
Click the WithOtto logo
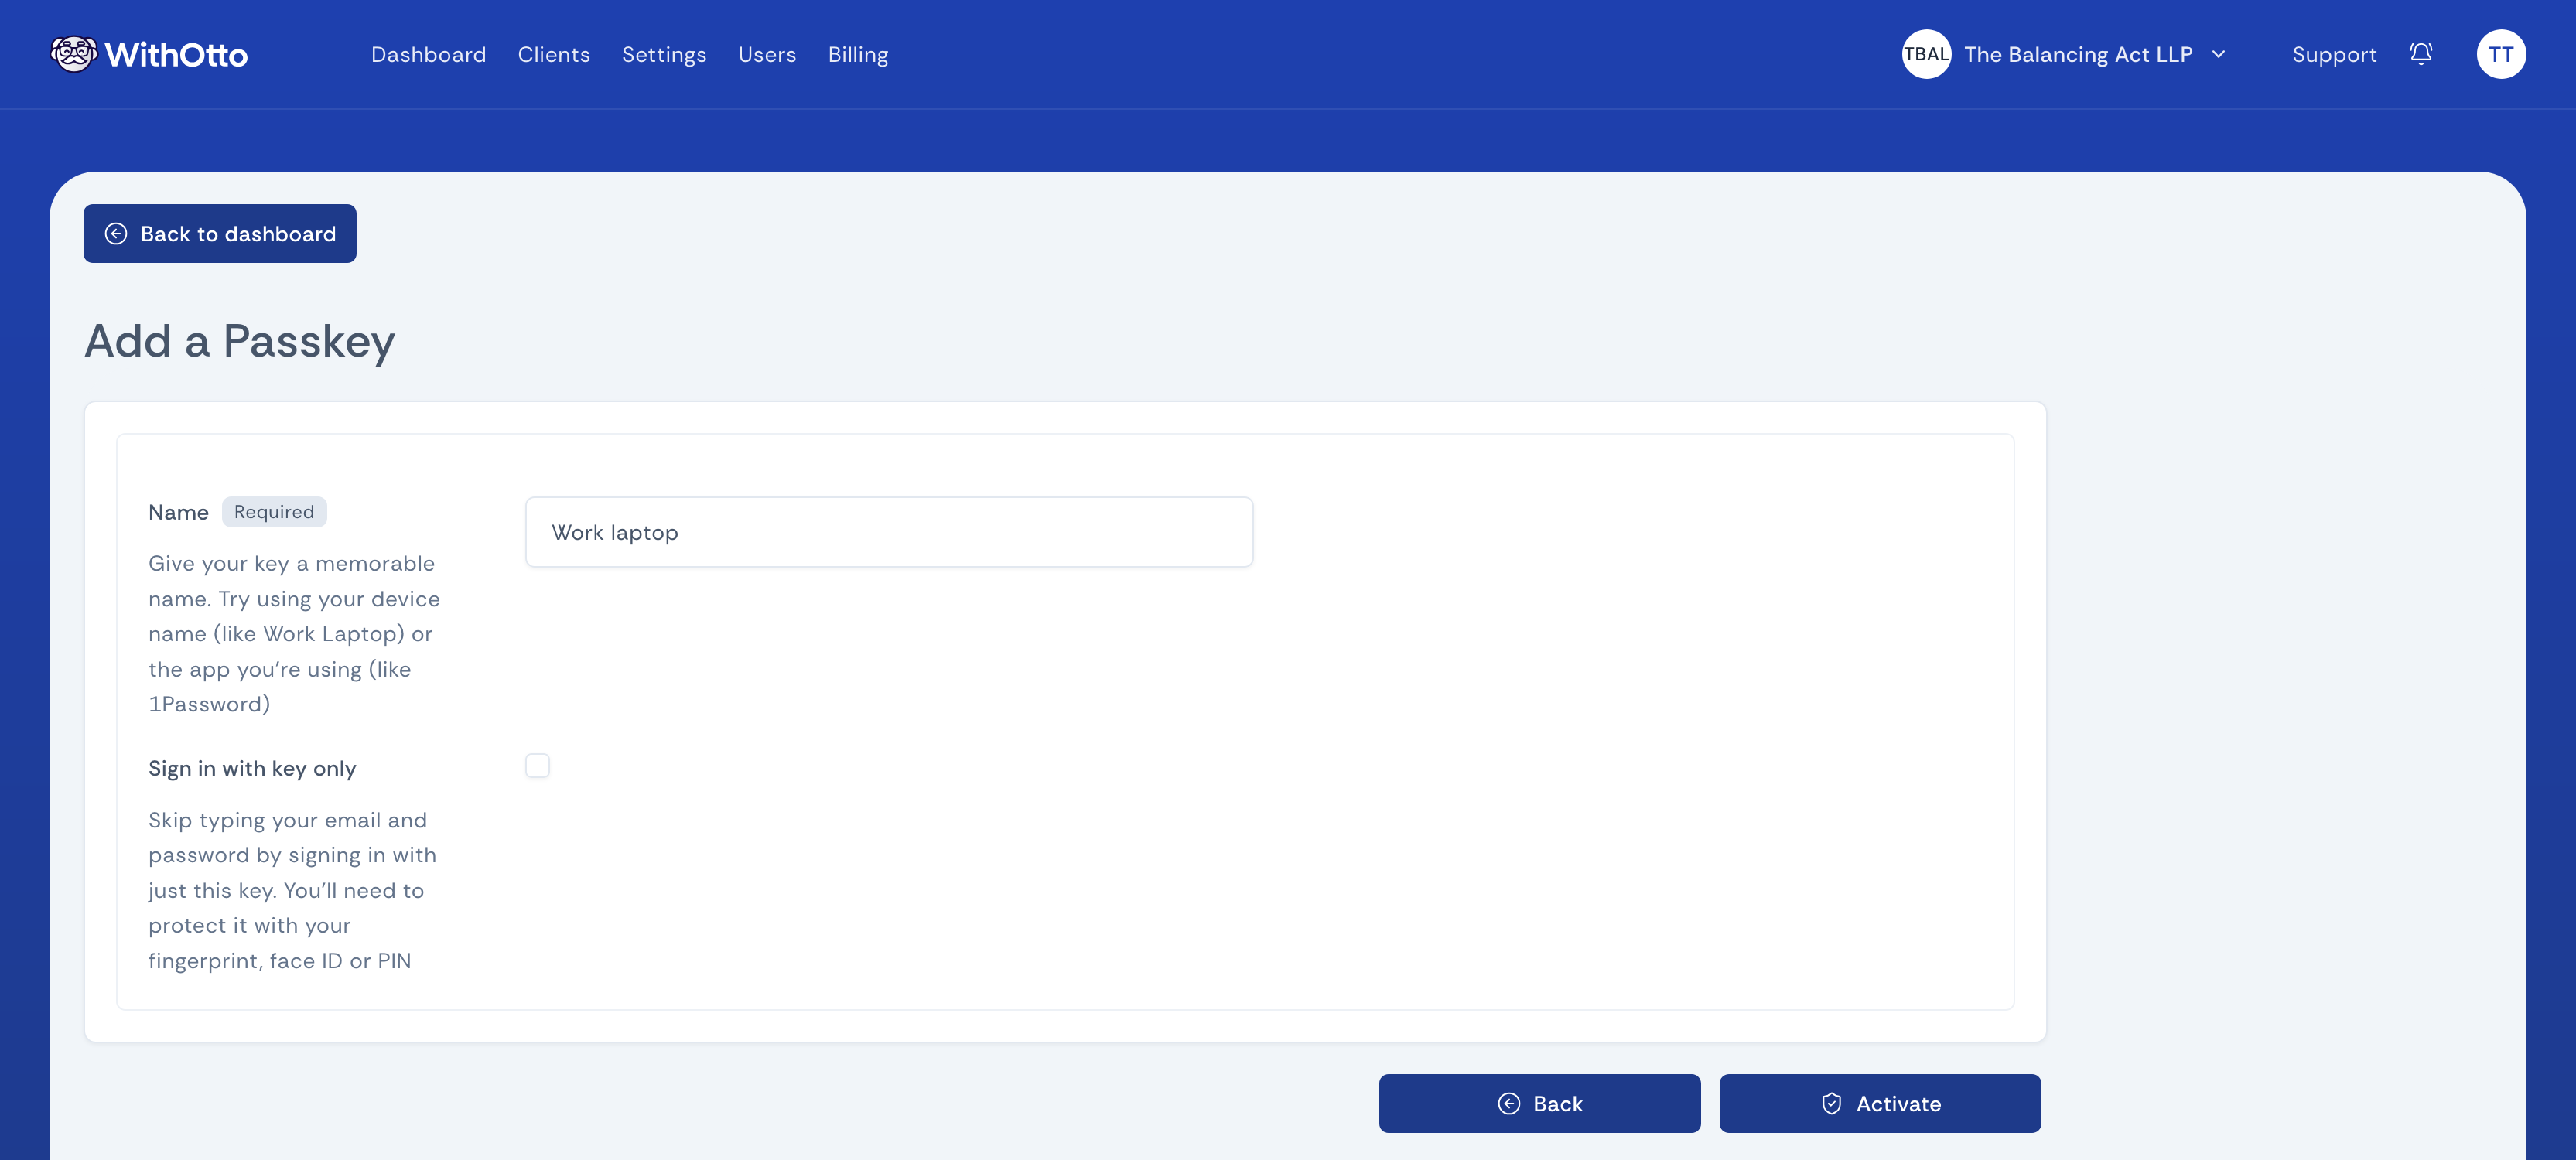(149, 54)
